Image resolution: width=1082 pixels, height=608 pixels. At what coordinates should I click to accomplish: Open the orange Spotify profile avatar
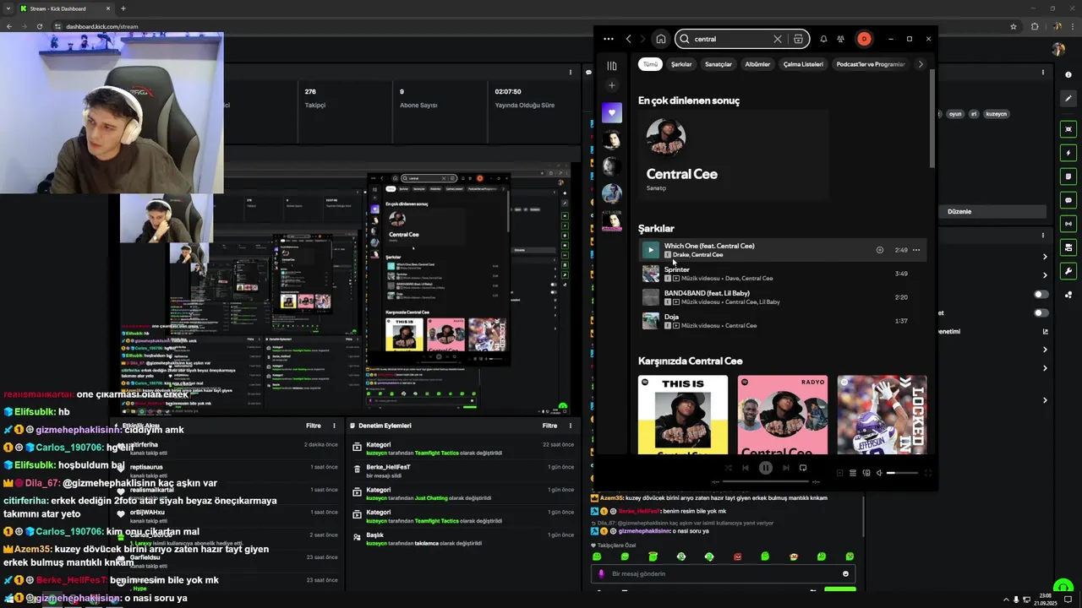pos(864,39)
